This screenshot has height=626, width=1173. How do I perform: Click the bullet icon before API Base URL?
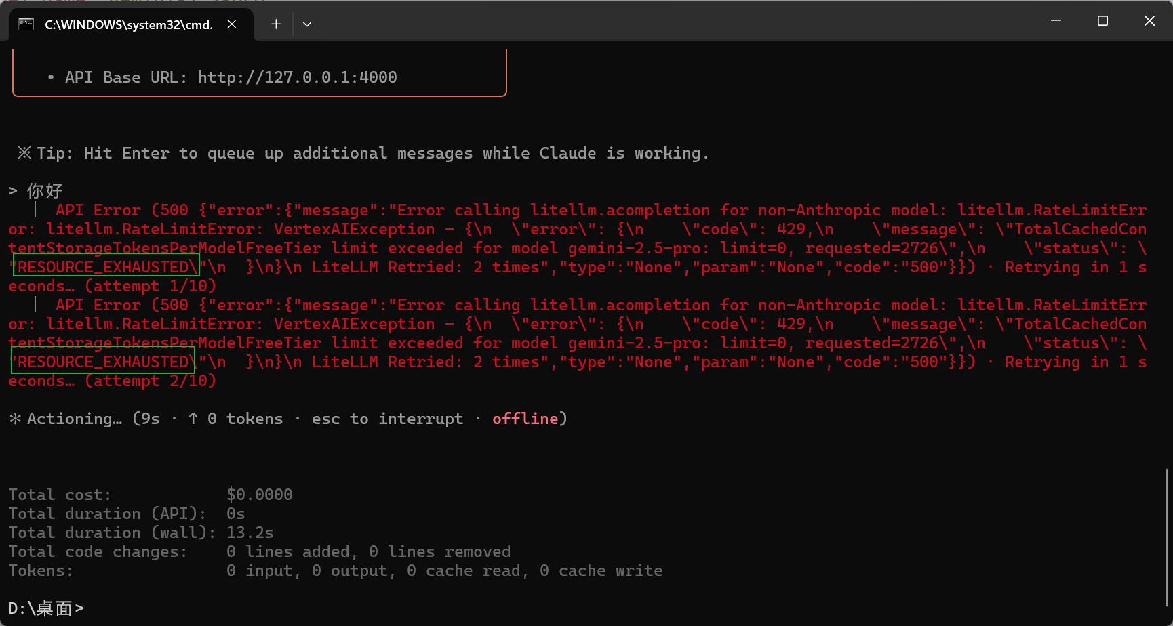pyautogui.click(x=50, y=77)
